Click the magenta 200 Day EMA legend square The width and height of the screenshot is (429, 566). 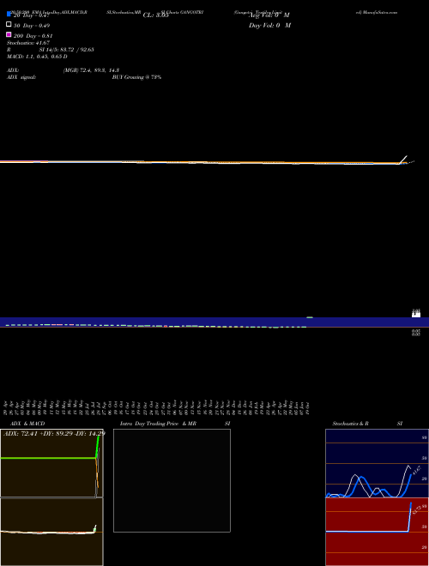[9, 34]
